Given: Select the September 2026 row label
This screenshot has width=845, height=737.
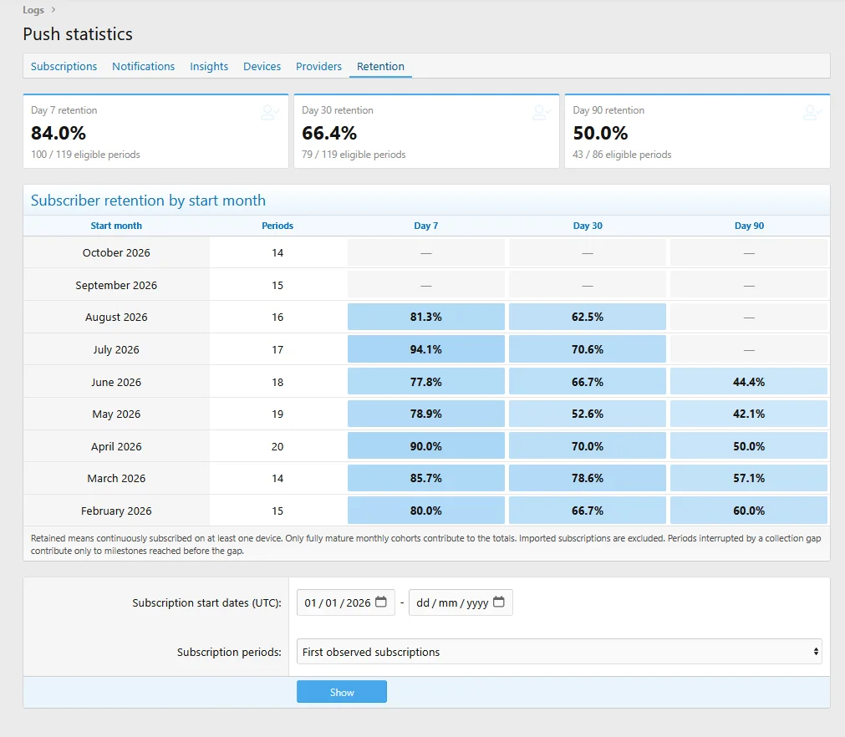Looking at the screenshot, I should tap(116, 285).
